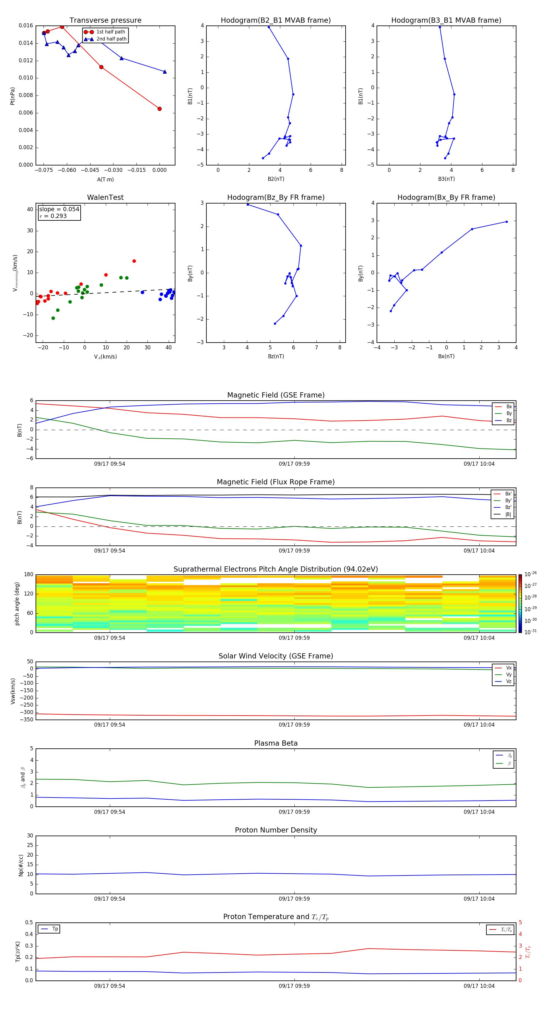Click 'Pt(nPa)' axis label
Image resolution: width=552 pixels, height=1013 pixels.
12,95
